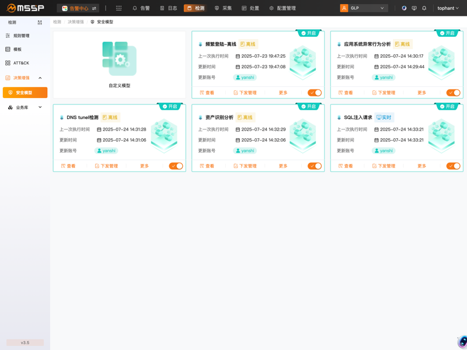Open 下发管理 for 应用系统异常行为分析
This screenshot has height=350, width=467.
tap(385, 92)
